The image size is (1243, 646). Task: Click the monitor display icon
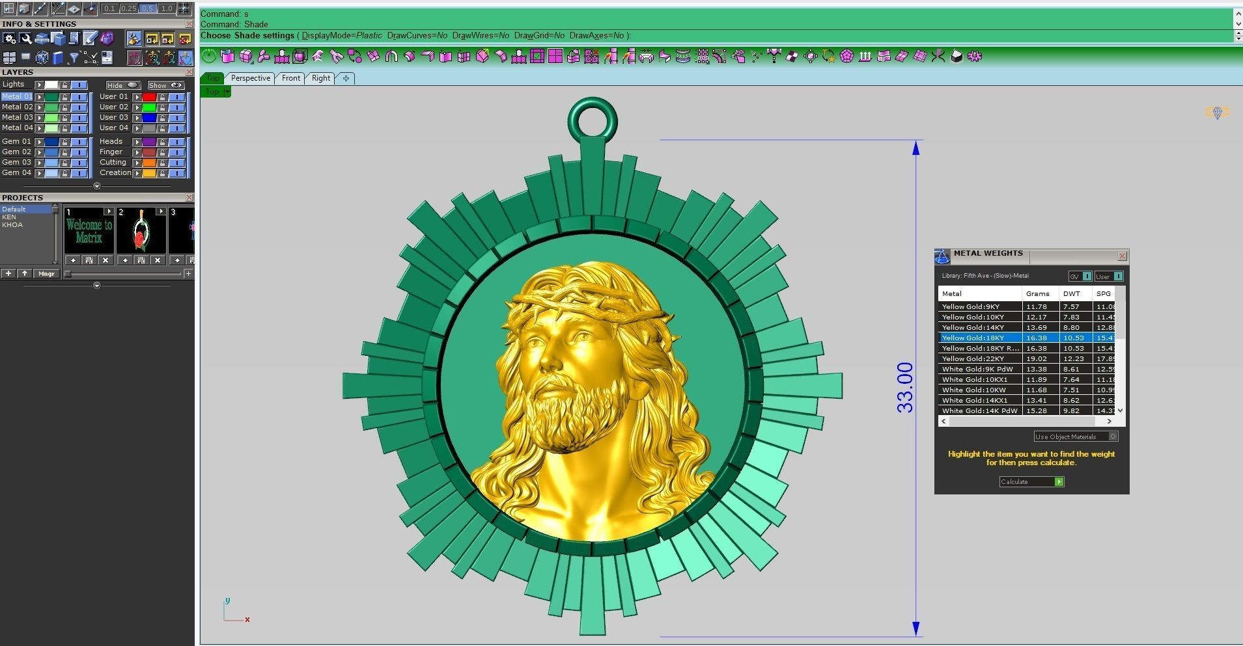(x=25, y=58)
